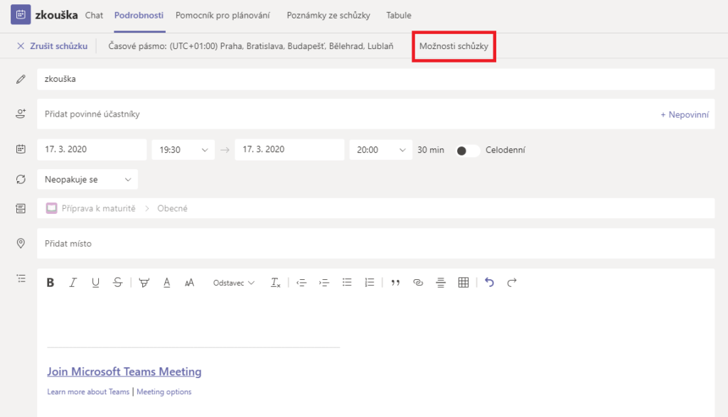Click the Přidat místo location field

click(x=375, y=244)
